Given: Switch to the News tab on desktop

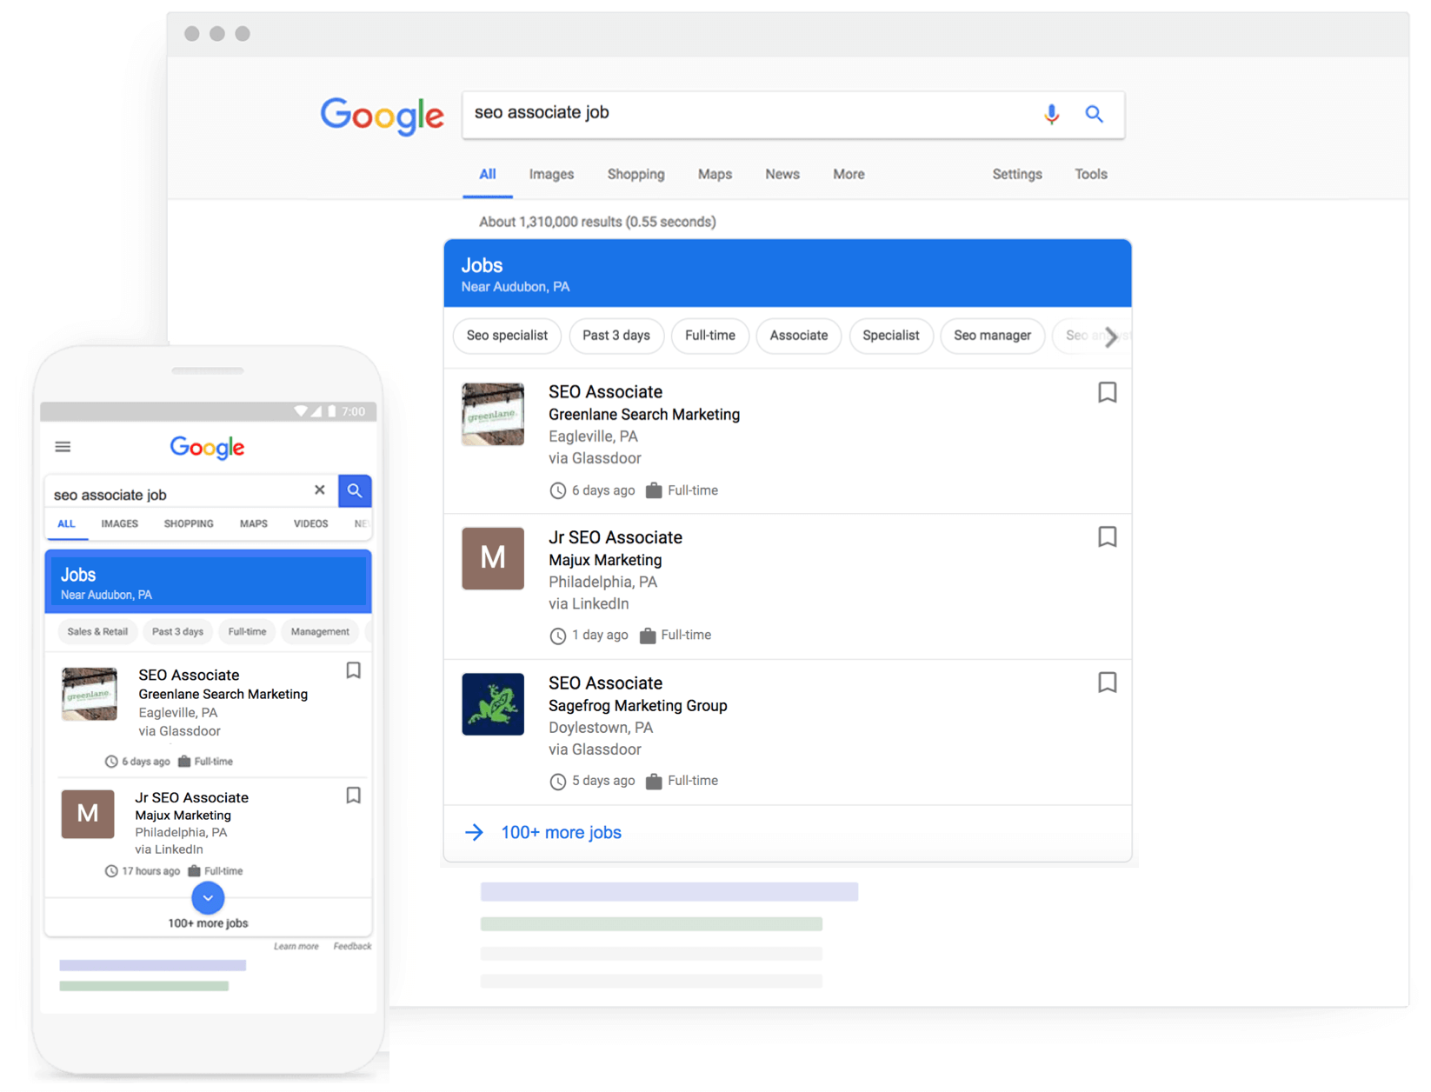Looking at the screenshot, I should pos(782,174).
